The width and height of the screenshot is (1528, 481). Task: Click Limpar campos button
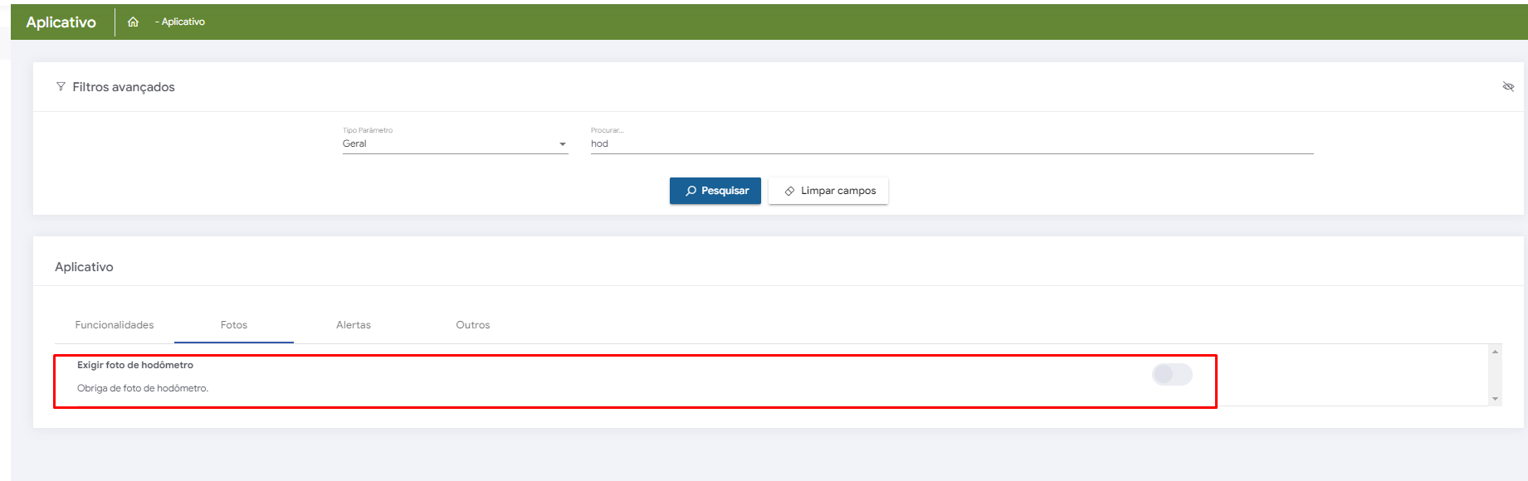click(828, 191)
